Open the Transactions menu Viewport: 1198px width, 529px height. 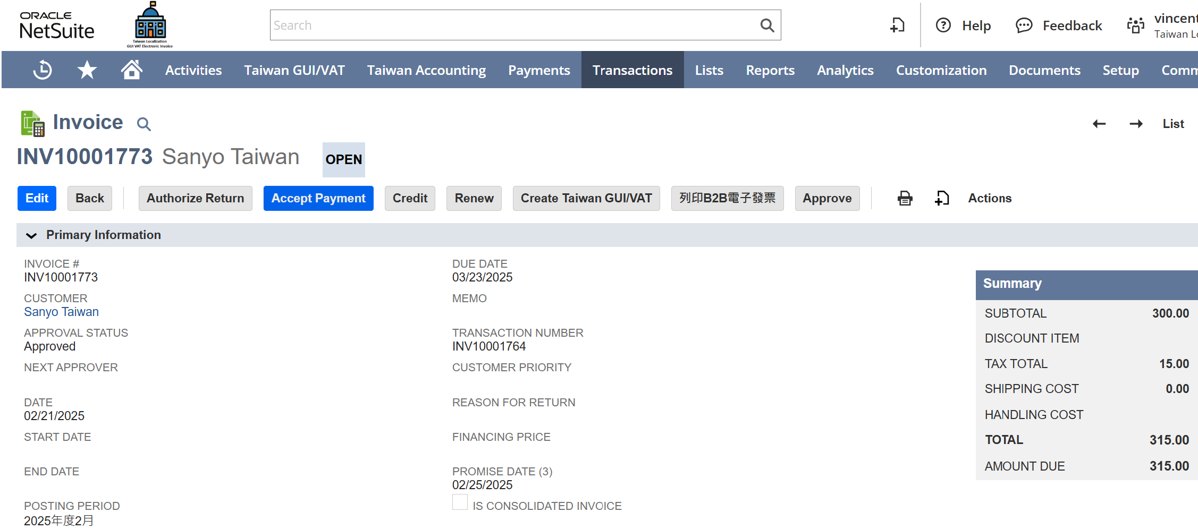click(632, 70)
